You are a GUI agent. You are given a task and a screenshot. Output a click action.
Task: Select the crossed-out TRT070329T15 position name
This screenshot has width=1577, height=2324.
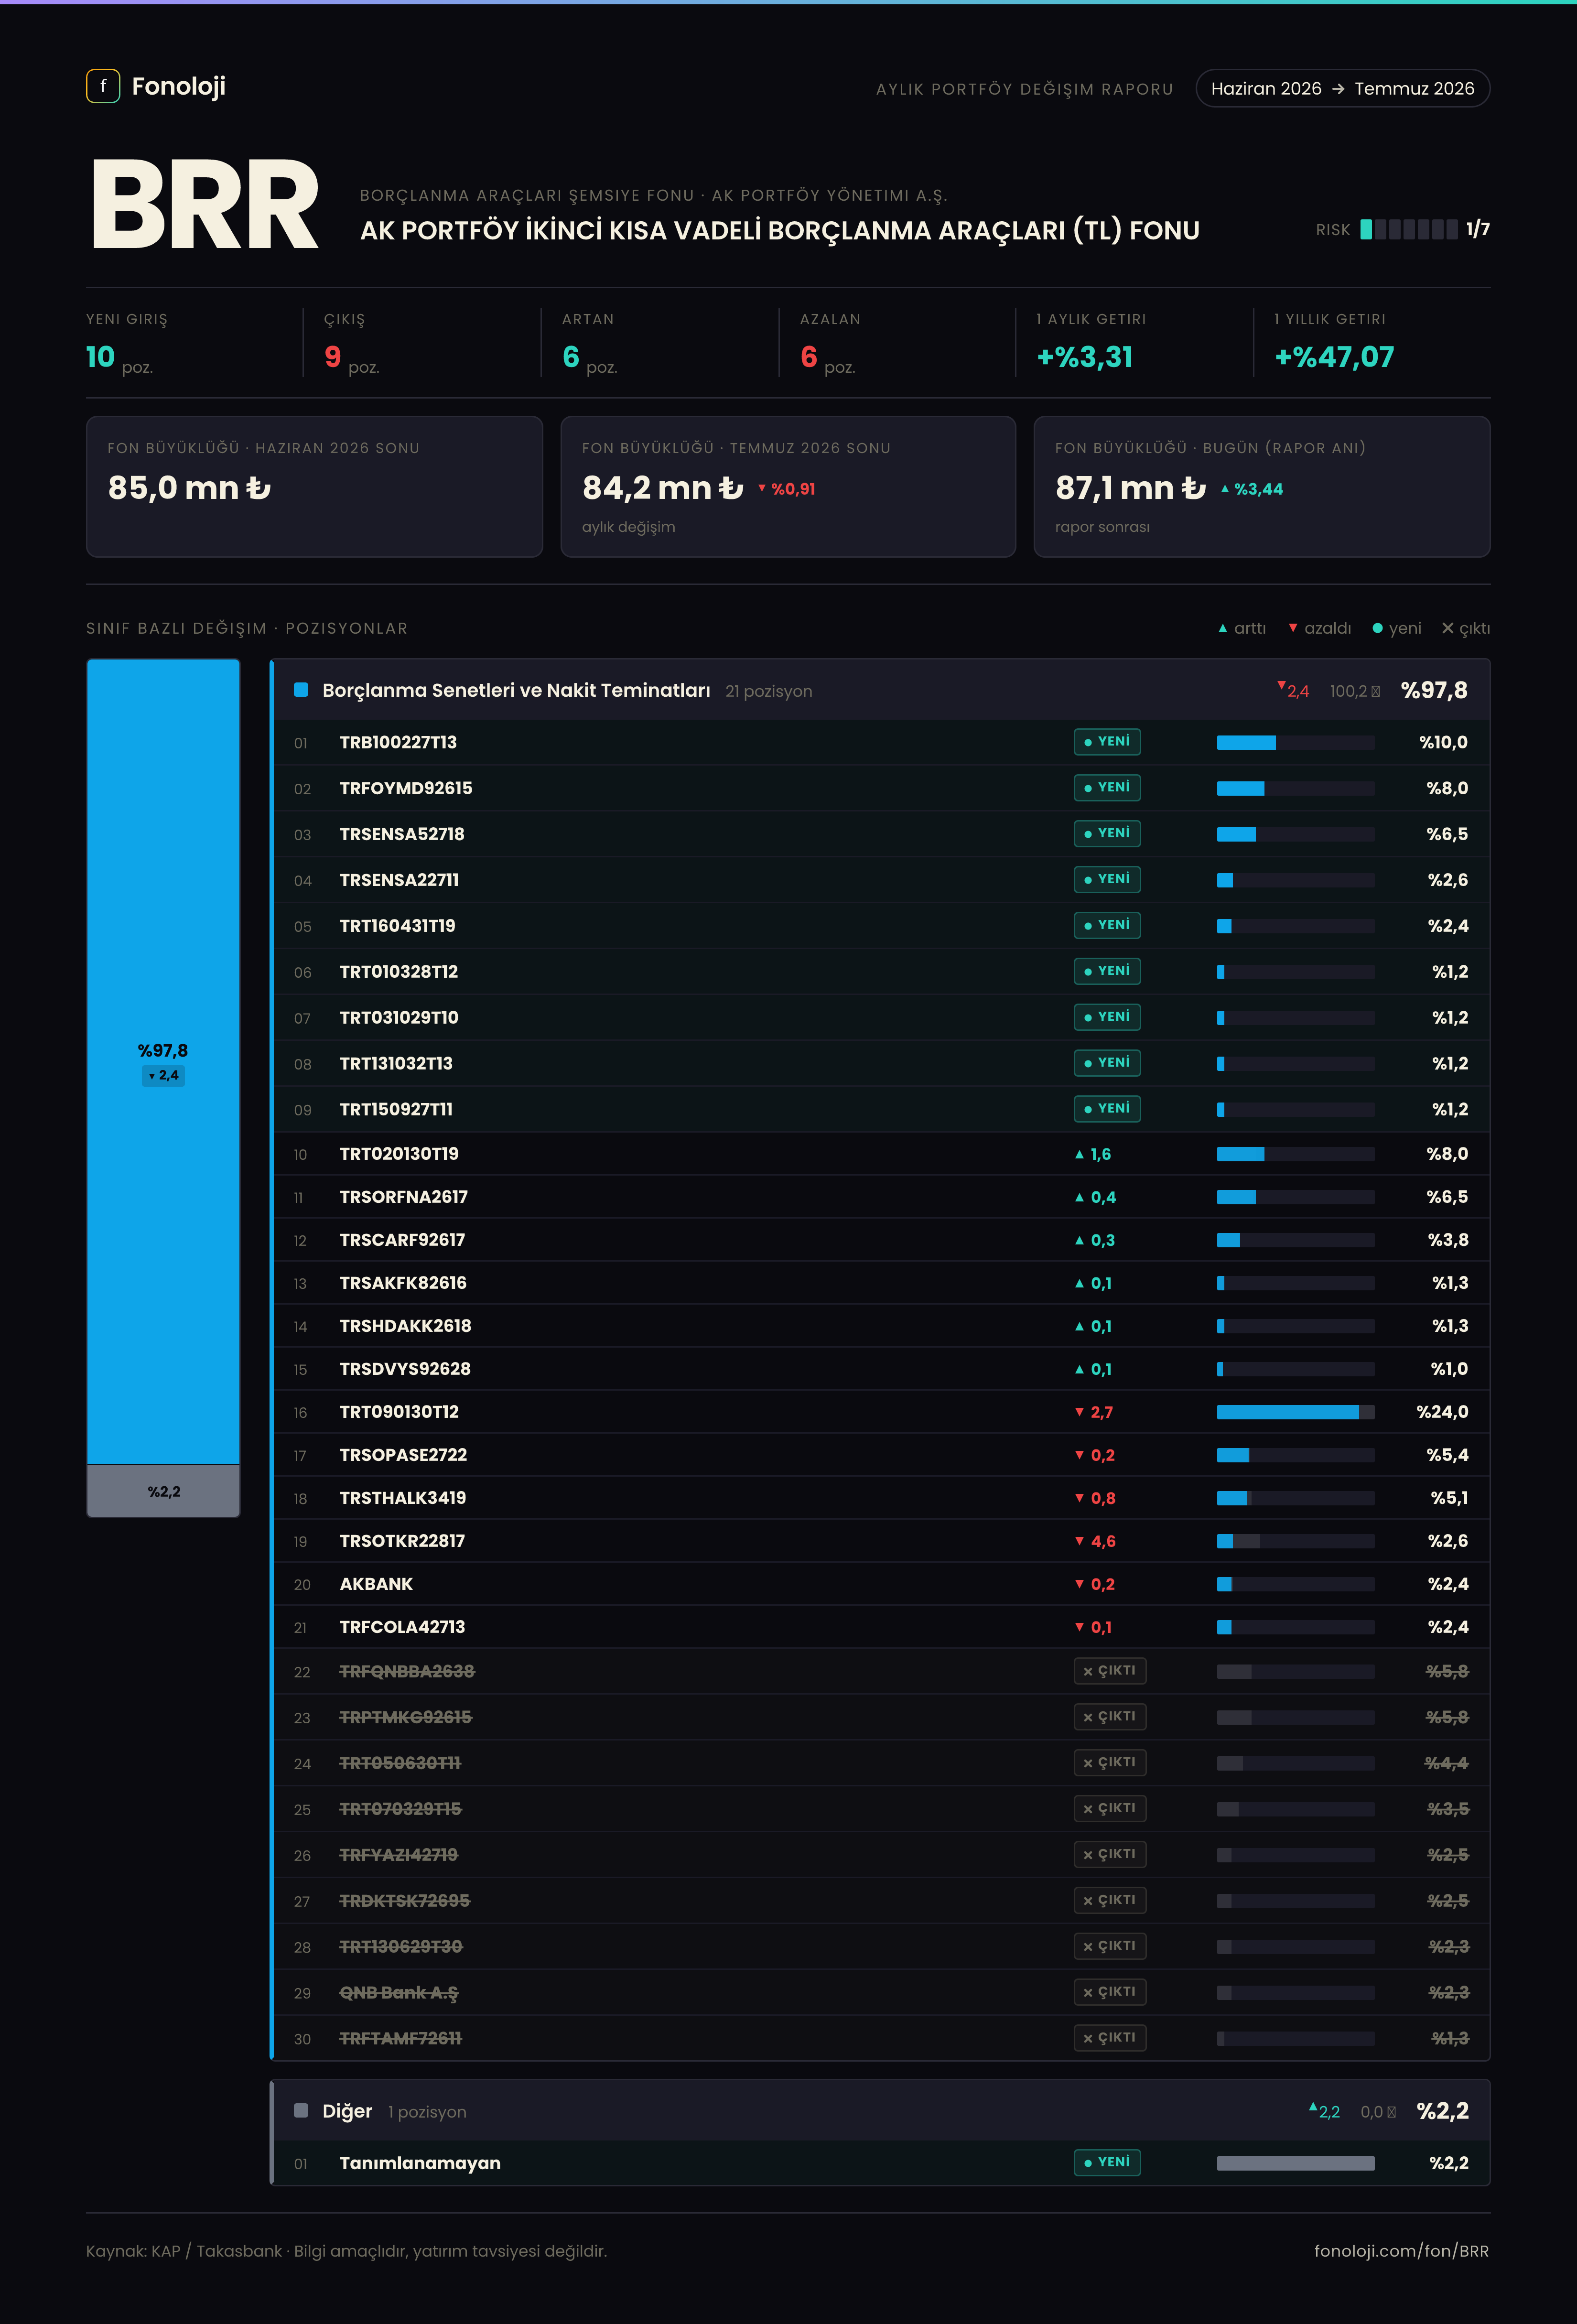point(401,1809)
